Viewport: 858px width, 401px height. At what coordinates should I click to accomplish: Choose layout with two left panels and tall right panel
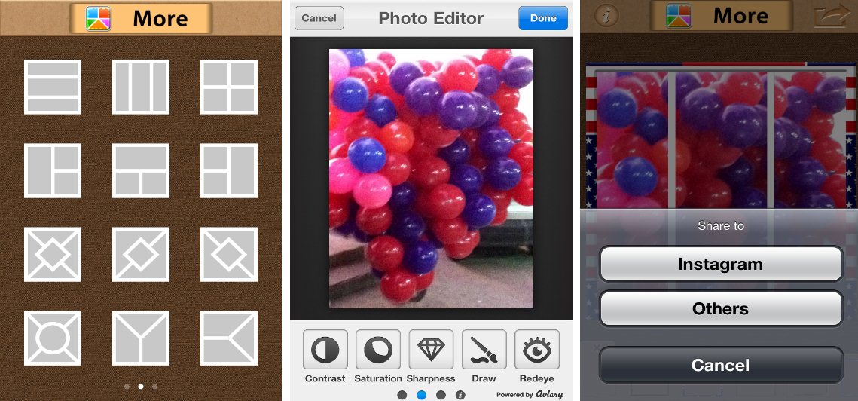229,170
